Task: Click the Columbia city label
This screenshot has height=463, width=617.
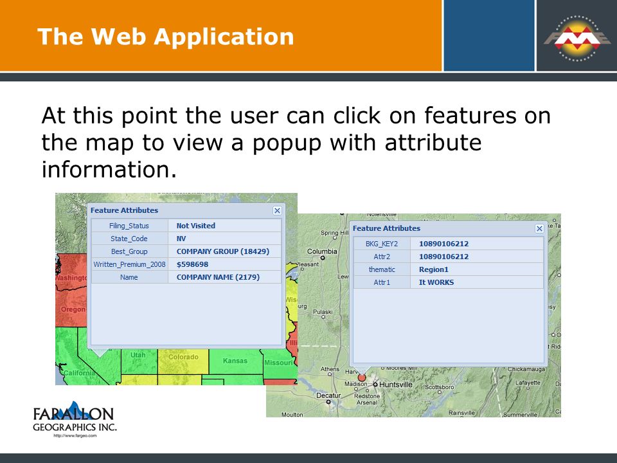Action: tap(322, 251)
